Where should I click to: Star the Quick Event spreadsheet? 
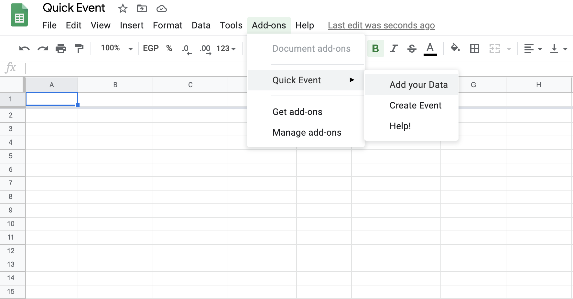[x=123, y=9]
